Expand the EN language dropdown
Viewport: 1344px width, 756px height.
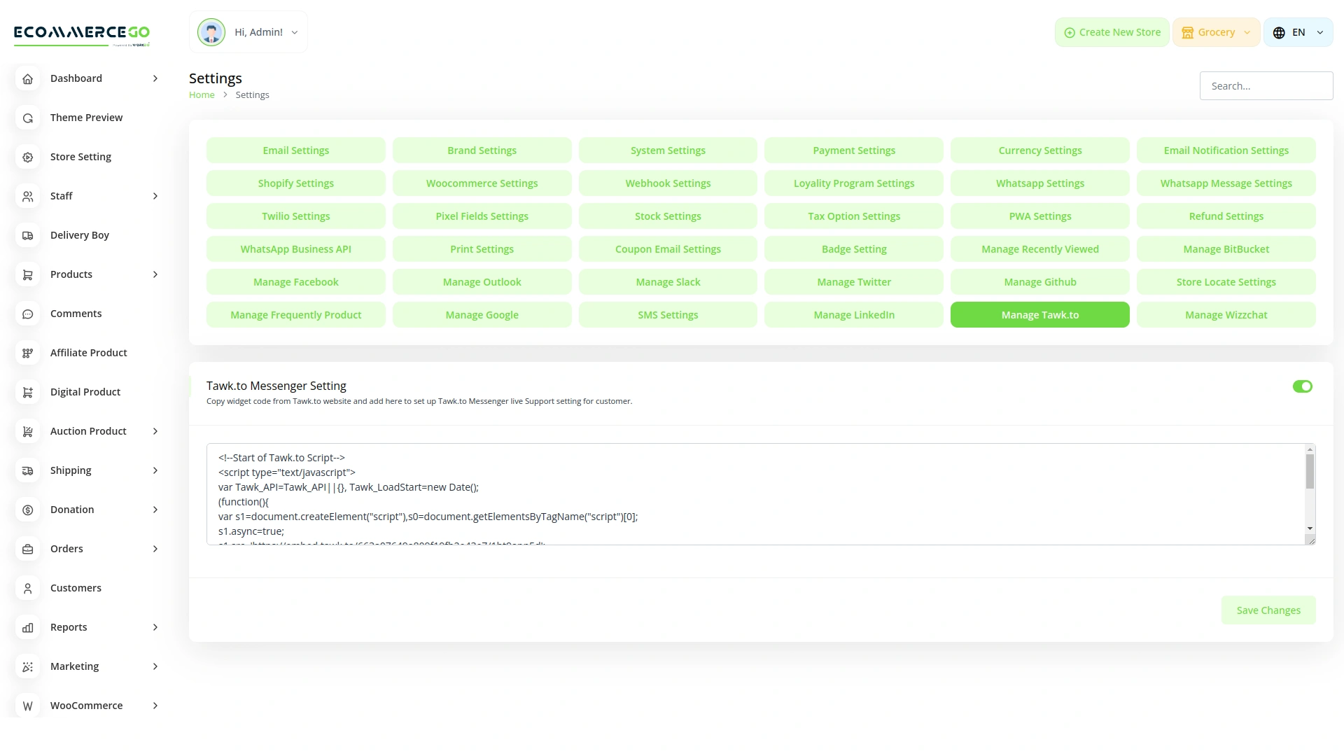[1298, 31]
